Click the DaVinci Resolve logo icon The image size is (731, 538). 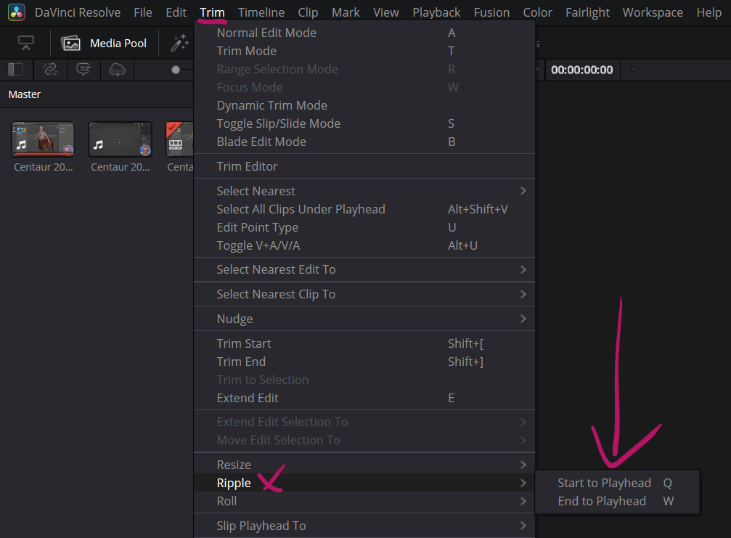[17, 12]
